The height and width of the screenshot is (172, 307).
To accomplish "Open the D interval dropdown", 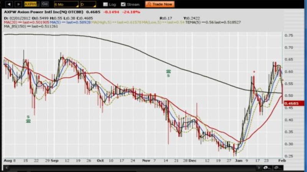I will tap(88, 4).
